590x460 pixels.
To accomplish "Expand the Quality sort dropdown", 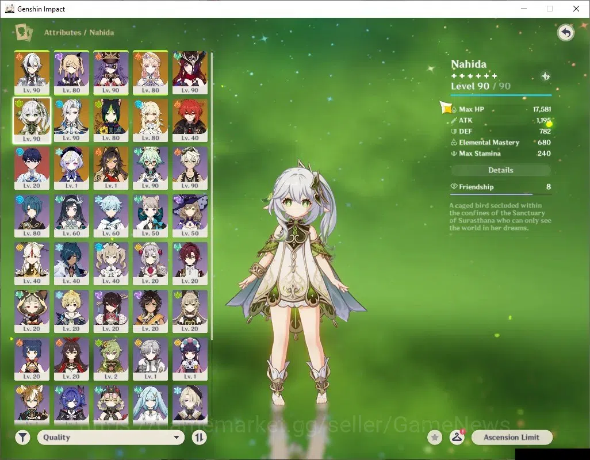I will (111, 438).
